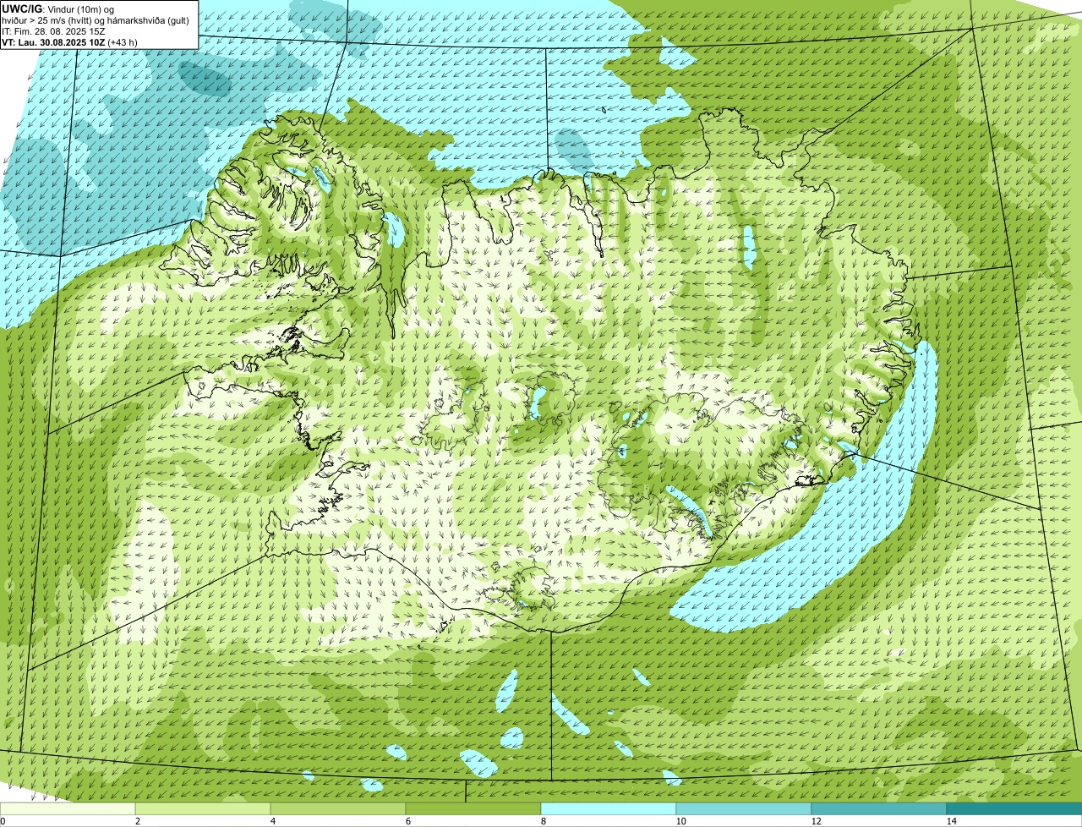Click the legend label '14'
This screenshot has height=827, width=1082.
point(951,821)
